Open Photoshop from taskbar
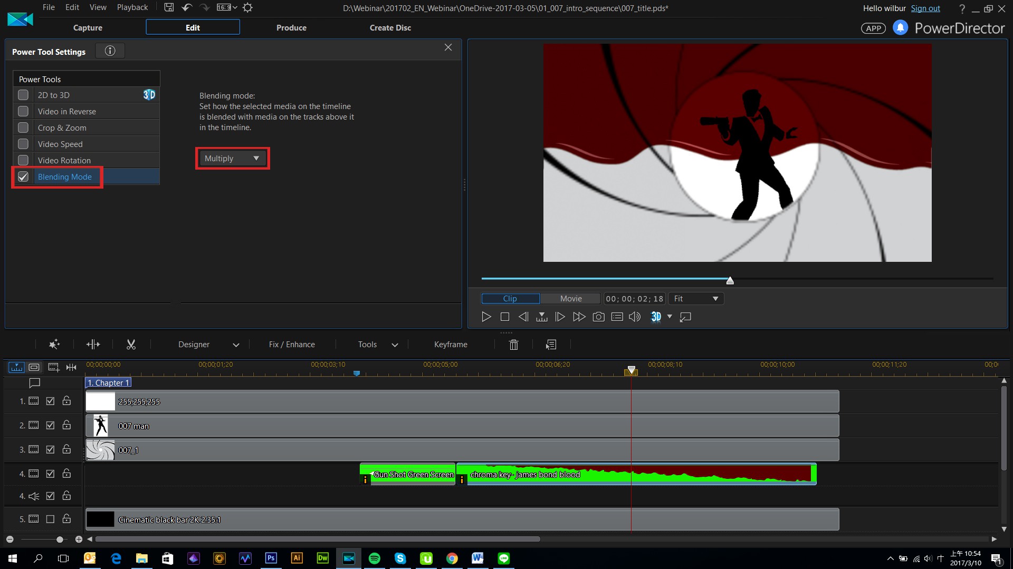Viewport: 1013px width, 569px height. [x=271, y=558]
